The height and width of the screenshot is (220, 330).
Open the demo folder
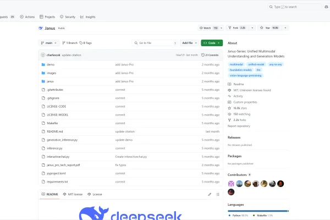(51, 65)
